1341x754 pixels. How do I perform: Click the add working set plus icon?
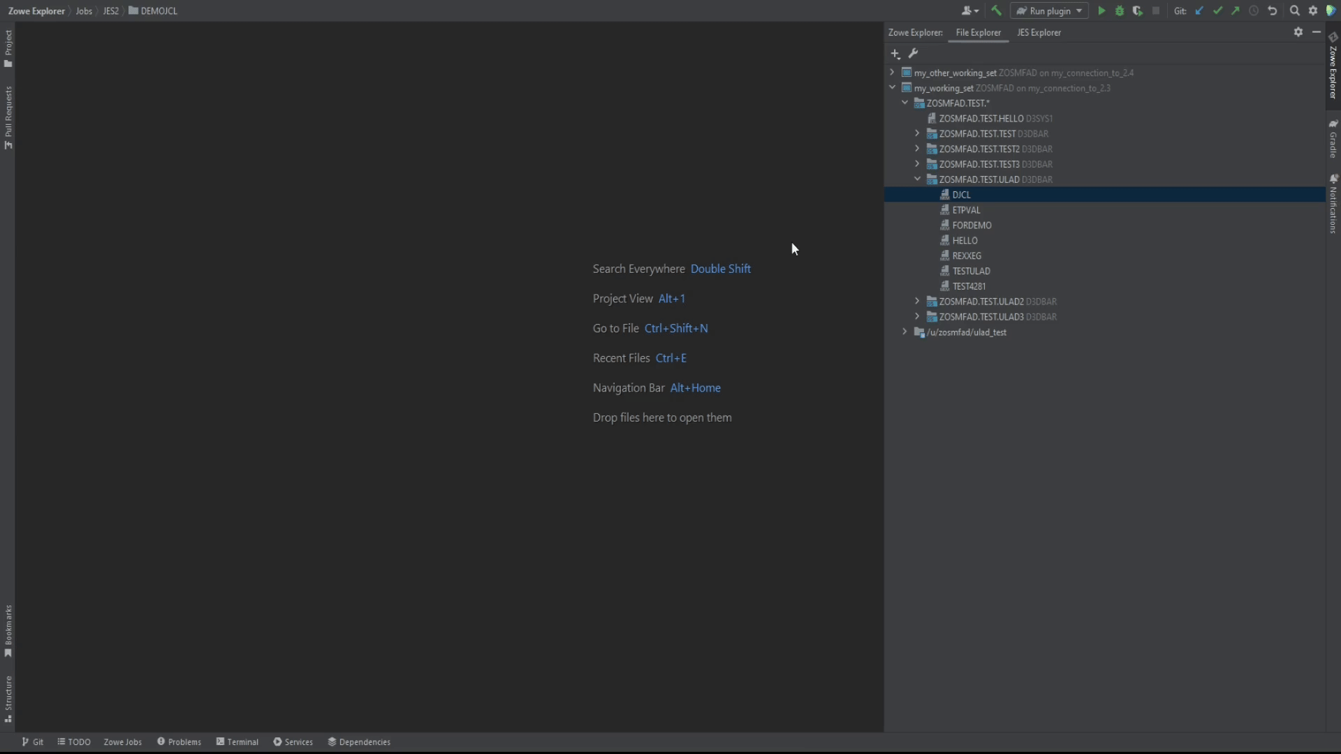click(x=895, y=54)
